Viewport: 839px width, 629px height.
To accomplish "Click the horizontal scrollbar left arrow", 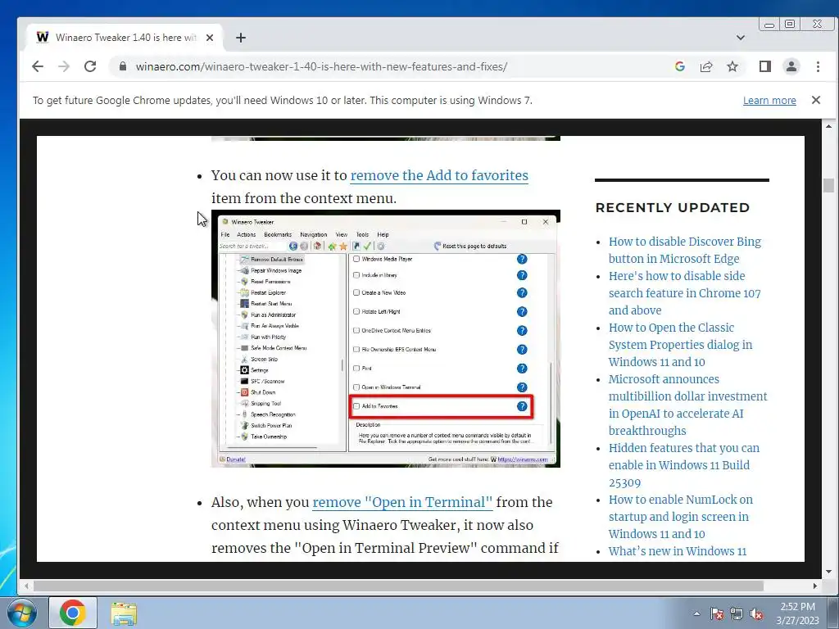I will pos(26,586).
